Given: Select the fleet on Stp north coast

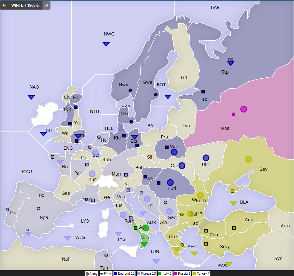Looking at the screenshot, I should (230, 63).
